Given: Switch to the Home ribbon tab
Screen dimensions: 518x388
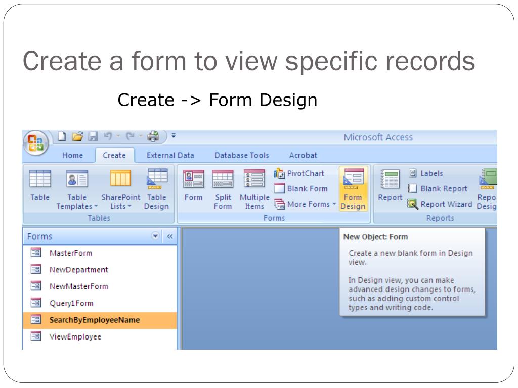Looking at the screenshot, I should [x=72, y=155].
